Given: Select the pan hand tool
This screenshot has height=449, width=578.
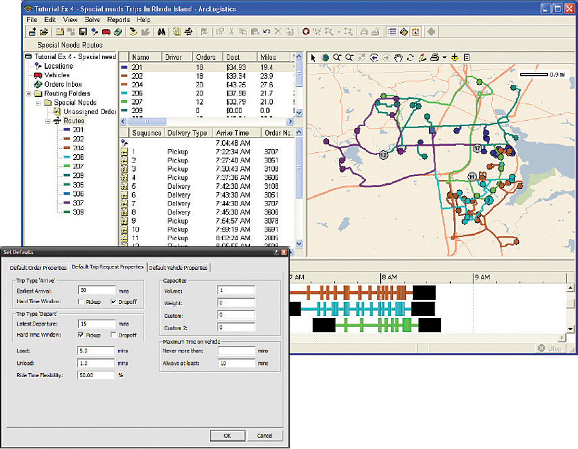Looking at the screenshot, I should 398,57.
